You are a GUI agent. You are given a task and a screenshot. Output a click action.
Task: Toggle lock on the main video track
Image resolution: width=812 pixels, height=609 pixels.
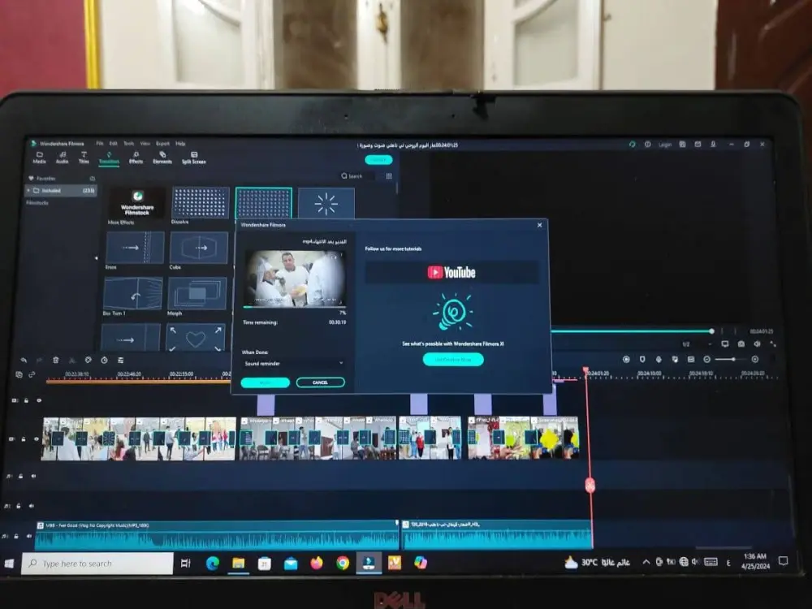point(24,439)
